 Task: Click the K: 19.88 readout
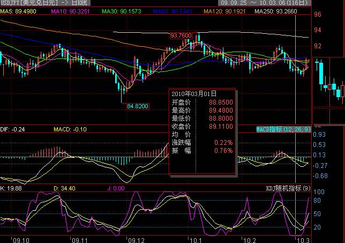coord(12,188)
